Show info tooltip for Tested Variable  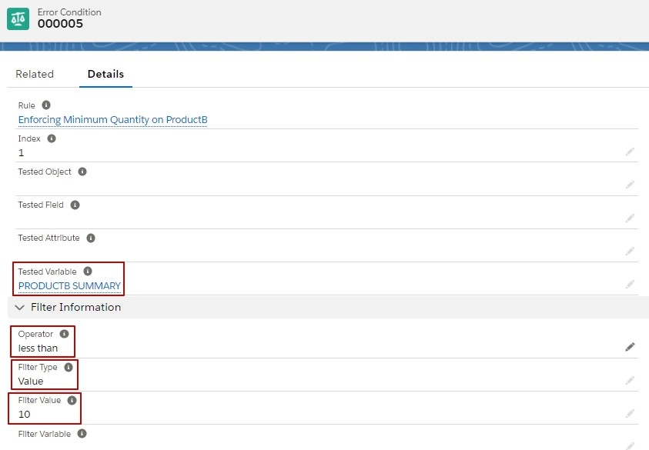(88, 272)
